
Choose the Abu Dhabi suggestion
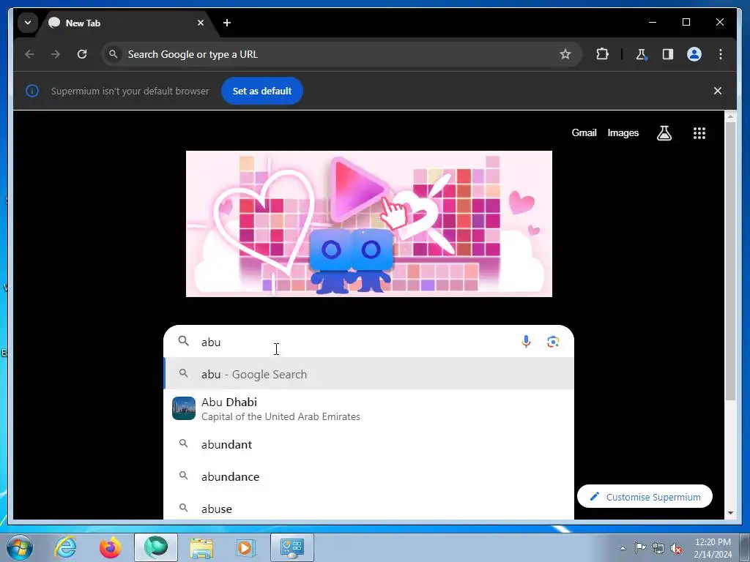coord(369,408)
